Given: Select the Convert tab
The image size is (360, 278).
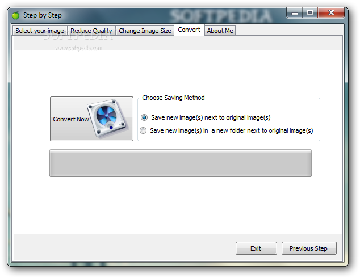Looking at the screenshot, I should (x=189, y=30).
